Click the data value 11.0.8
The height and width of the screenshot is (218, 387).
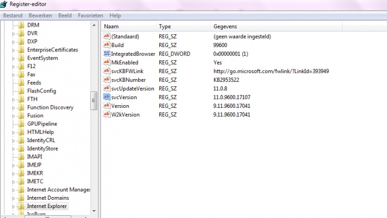[x=220, y=89]
